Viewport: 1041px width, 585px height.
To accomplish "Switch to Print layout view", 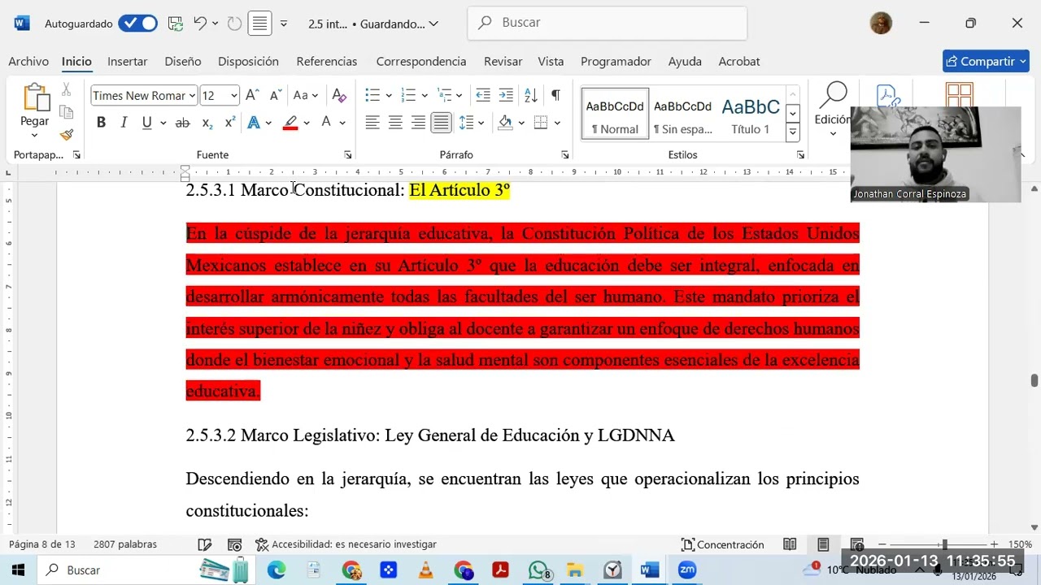I will click(x=823, y=544).
